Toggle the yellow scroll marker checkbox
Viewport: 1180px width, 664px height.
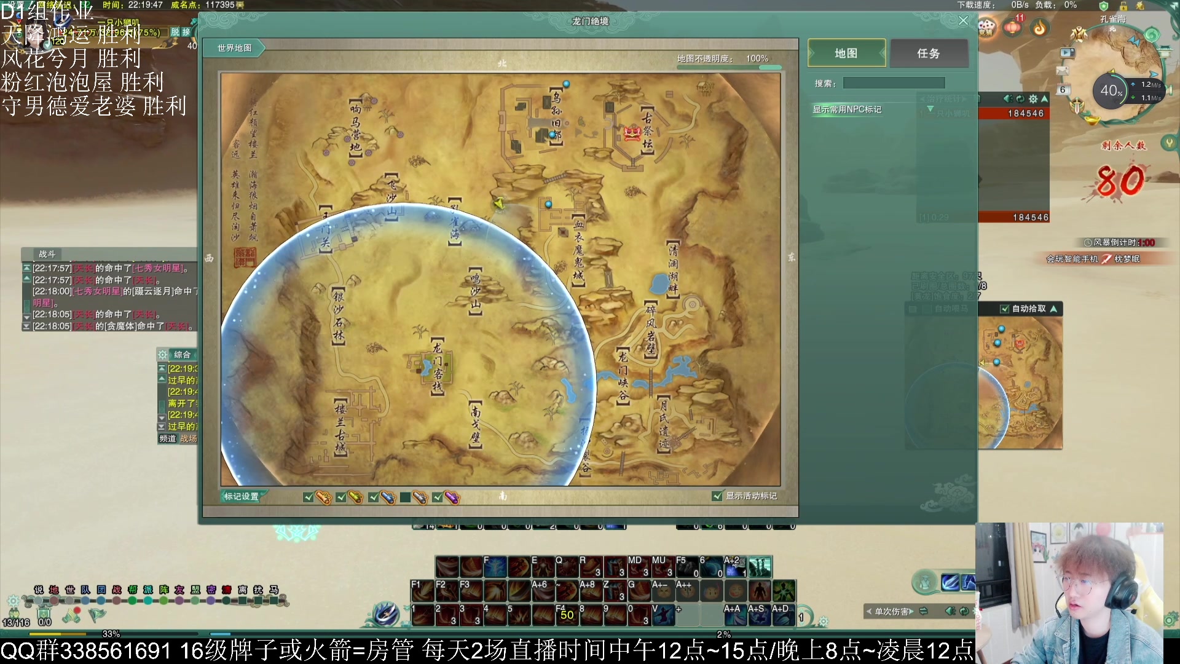[341, 497]
